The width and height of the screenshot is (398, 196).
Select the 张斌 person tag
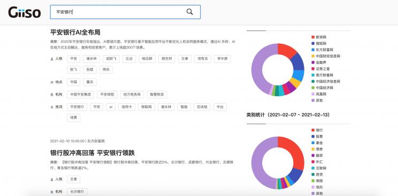pyautogui.click(x=89, y=70)
